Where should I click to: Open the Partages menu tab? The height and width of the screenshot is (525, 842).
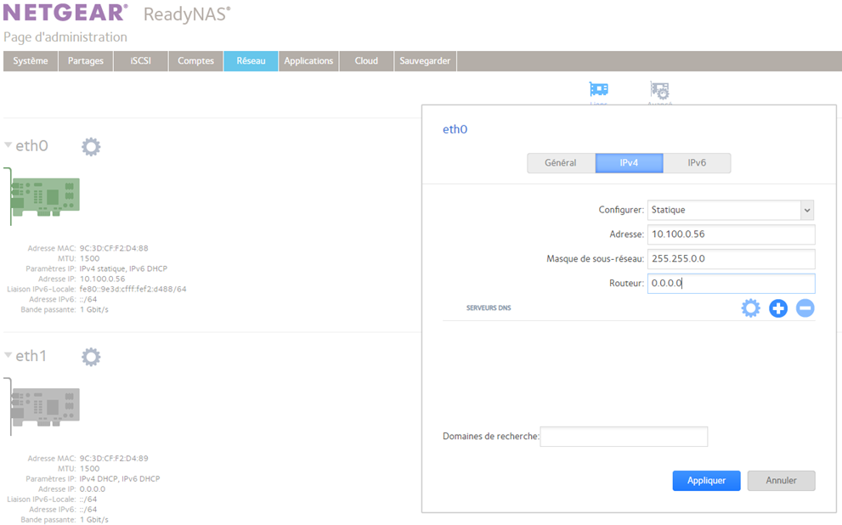pyautogui.click(x=86, y=61)
